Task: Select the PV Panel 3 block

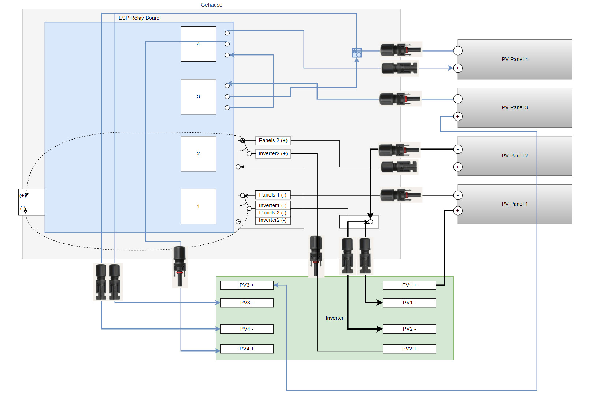Action: (x=515, y=108)
